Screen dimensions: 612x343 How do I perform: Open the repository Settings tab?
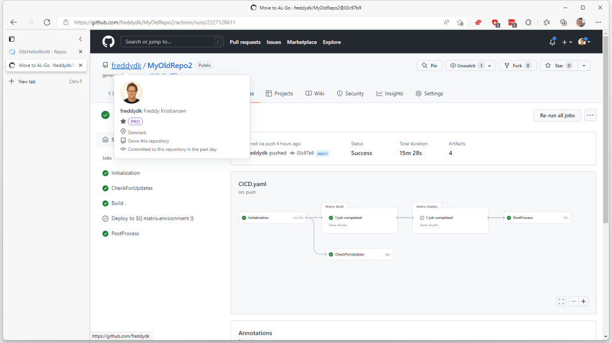pos(429,94)
